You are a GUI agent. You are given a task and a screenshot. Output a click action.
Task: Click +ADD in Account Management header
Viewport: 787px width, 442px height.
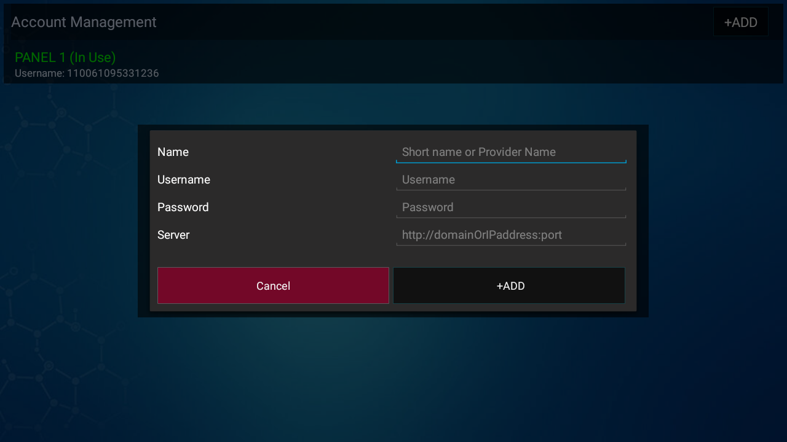point(741,22)
